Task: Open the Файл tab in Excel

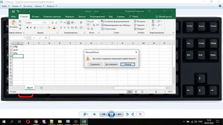Action: 14,17
